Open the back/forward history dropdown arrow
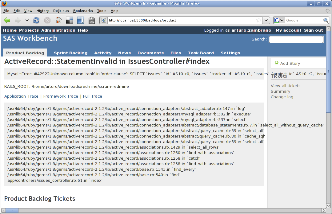This screenshot has height=214, width=332. tap(27, 20)
